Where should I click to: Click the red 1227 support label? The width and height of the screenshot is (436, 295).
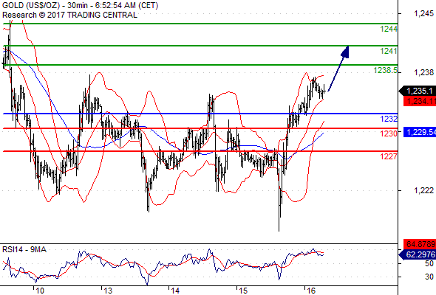pyautogui.click(x=389, y=156)
